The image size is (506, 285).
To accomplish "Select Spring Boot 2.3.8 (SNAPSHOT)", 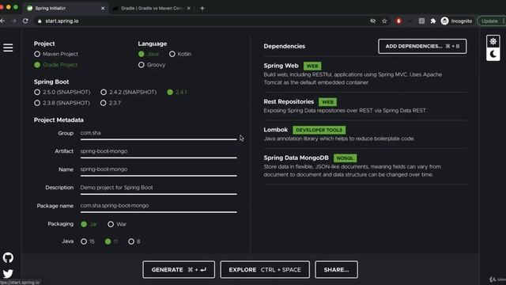I will pos(37,103).
